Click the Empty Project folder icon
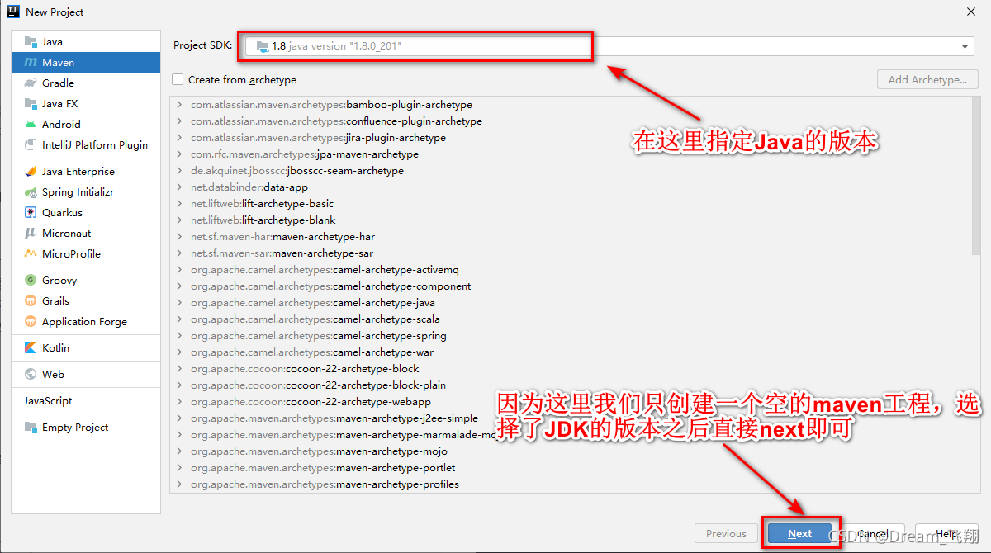This screenshot has height=553, width=991. (31, 427)
